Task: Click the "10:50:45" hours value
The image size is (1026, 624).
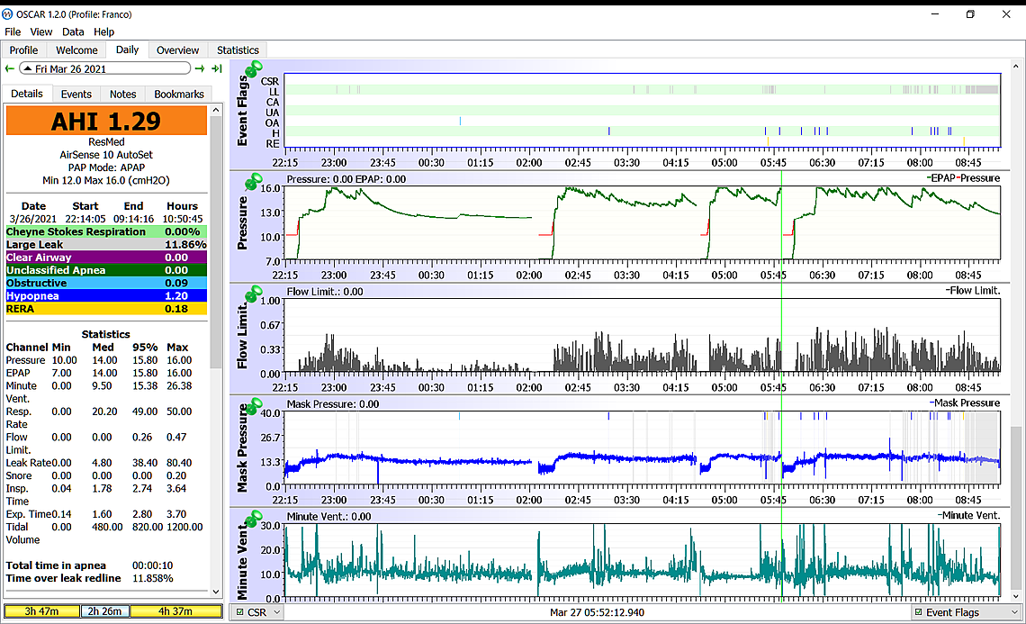Action: [x=183, y=220]
